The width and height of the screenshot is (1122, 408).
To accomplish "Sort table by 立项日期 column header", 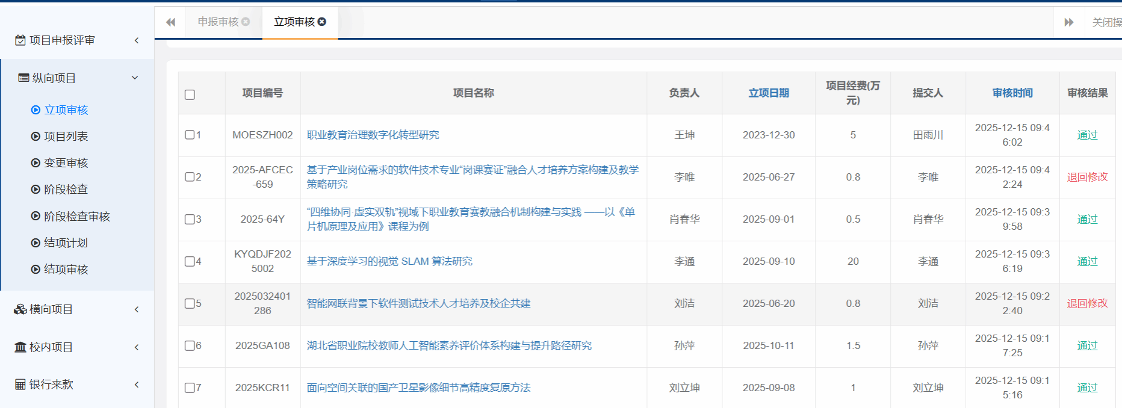I will pyautogui.click(x=768, y=93).
